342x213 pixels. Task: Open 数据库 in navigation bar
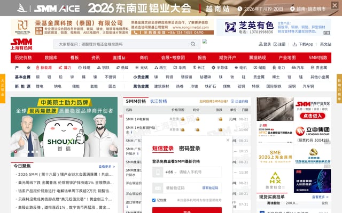[x=51, y=58]
